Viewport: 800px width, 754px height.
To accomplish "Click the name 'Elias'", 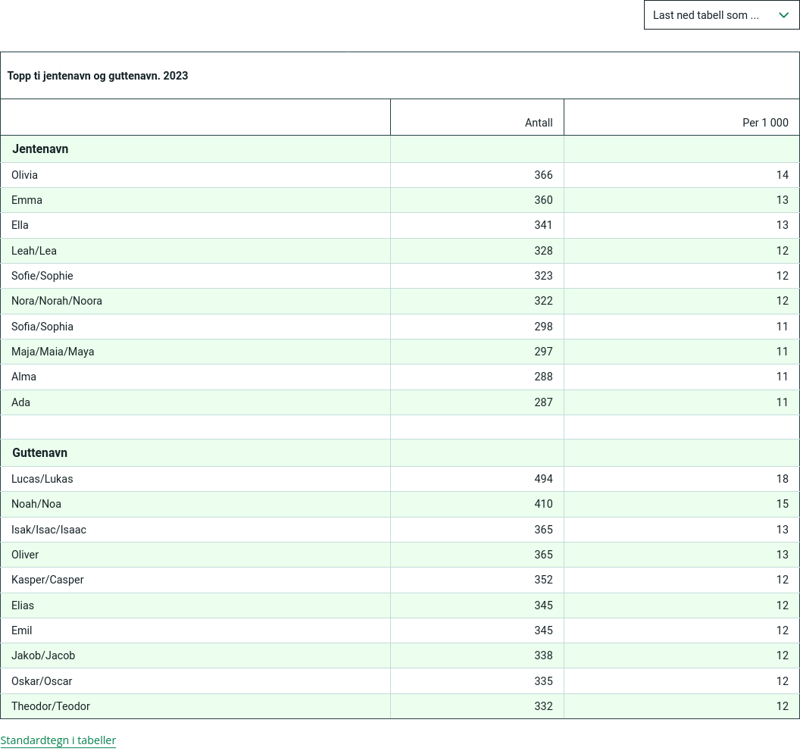I will (23, 605).
